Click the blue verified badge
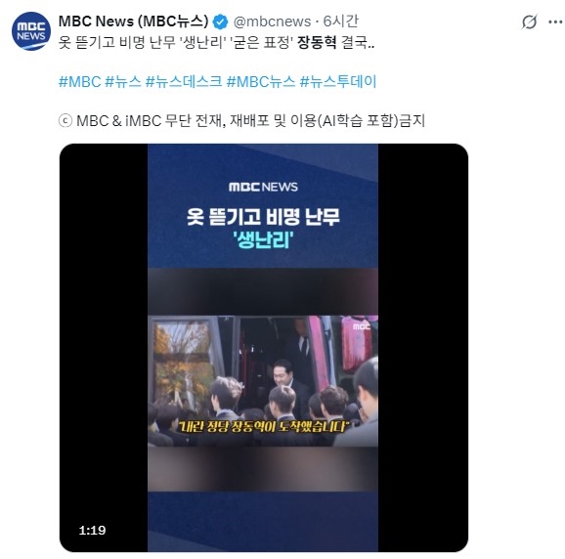The width and height of the screenshot is (565, 559). click(221, 21)
